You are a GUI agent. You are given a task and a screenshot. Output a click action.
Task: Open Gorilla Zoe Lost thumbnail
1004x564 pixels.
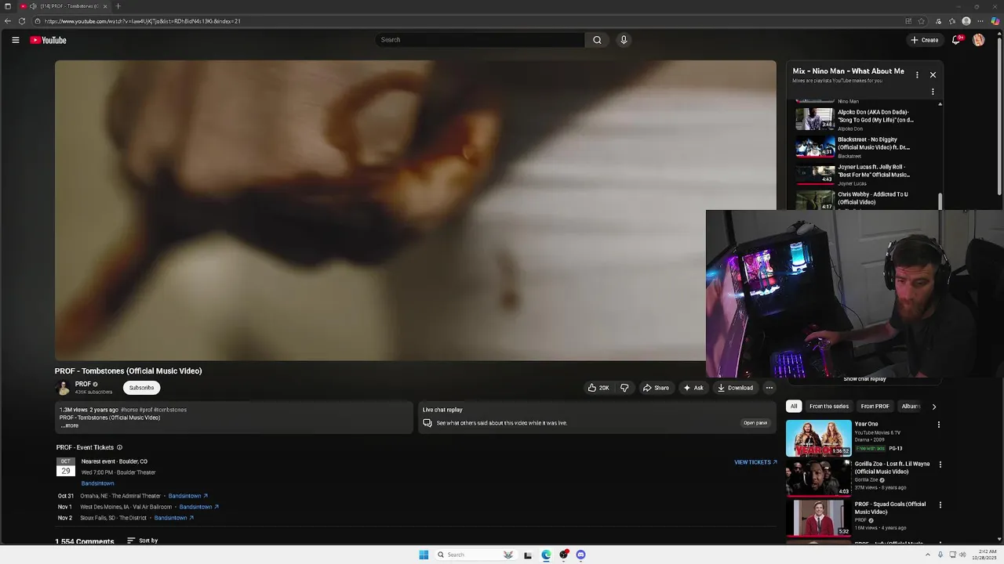tap(819, 477)
